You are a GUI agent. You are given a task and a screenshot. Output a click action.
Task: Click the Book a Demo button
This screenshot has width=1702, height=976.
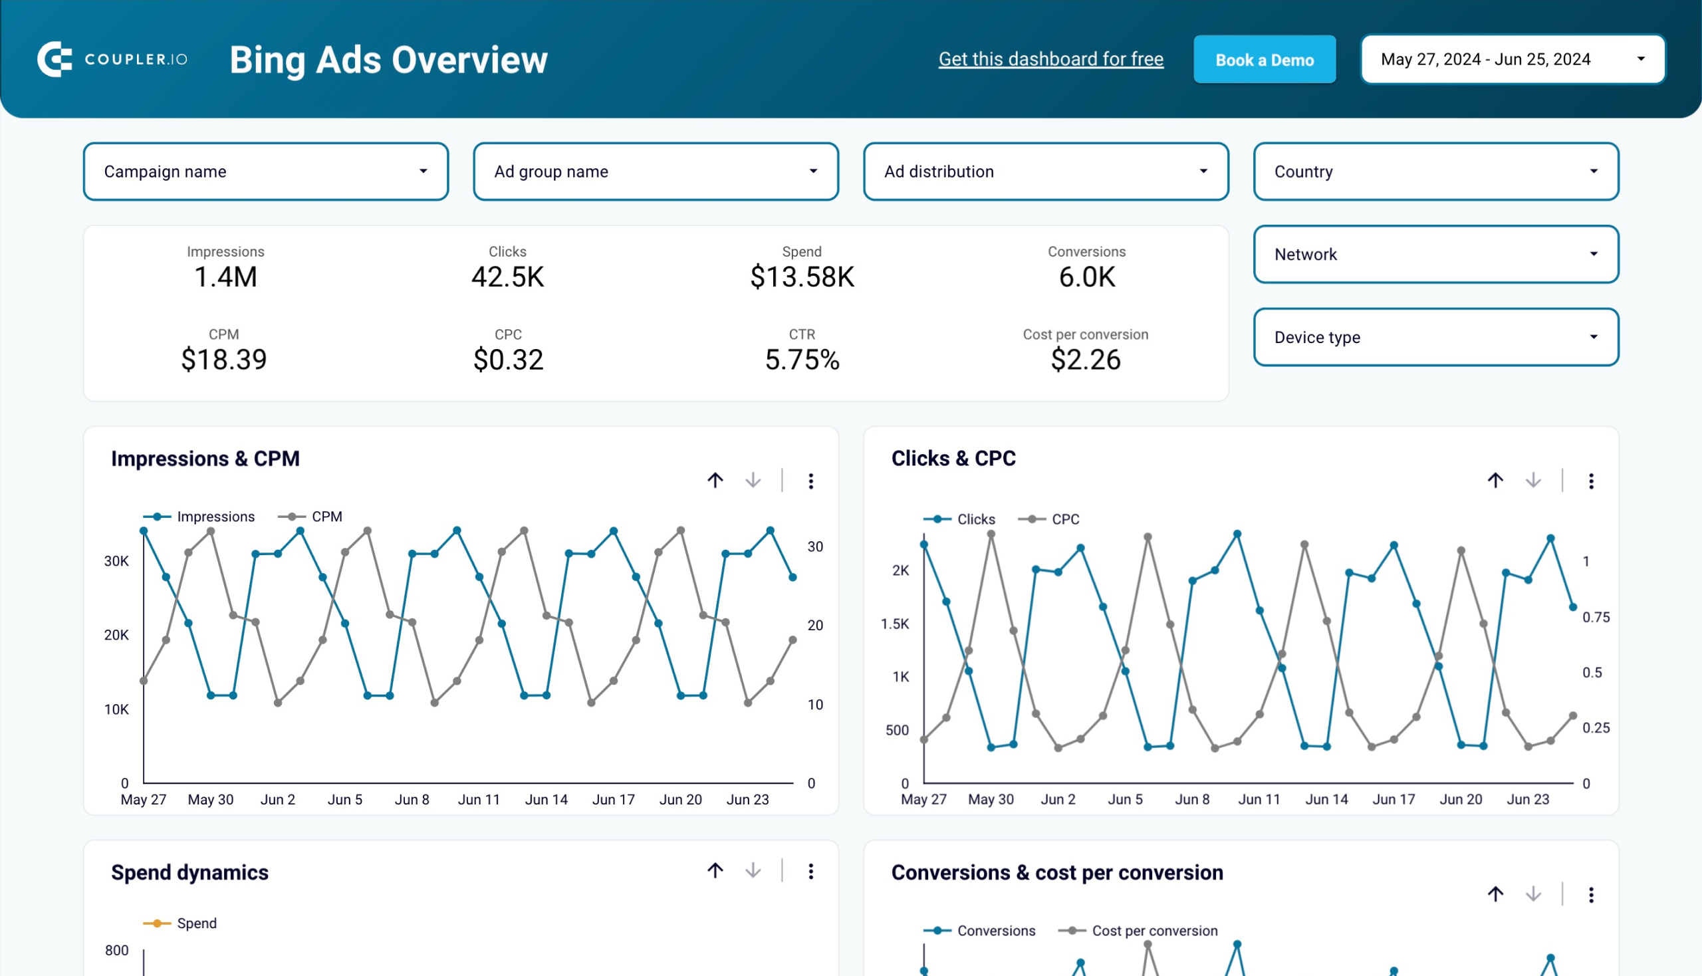coord(1265,60)
